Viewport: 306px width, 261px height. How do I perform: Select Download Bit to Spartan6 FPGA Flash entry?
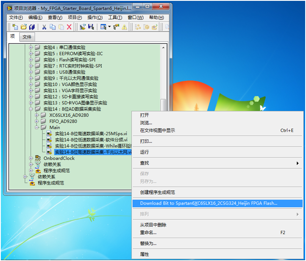click(x=217, y=203)
